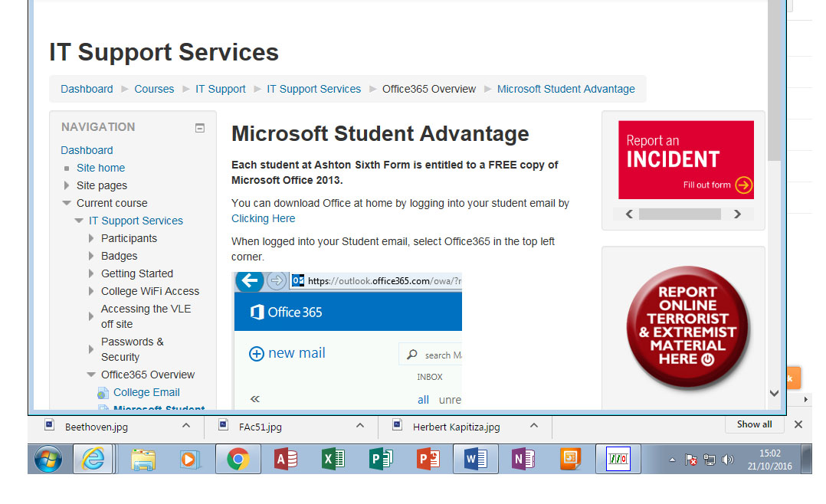Expand Getting Started tree node

point(91,273)
